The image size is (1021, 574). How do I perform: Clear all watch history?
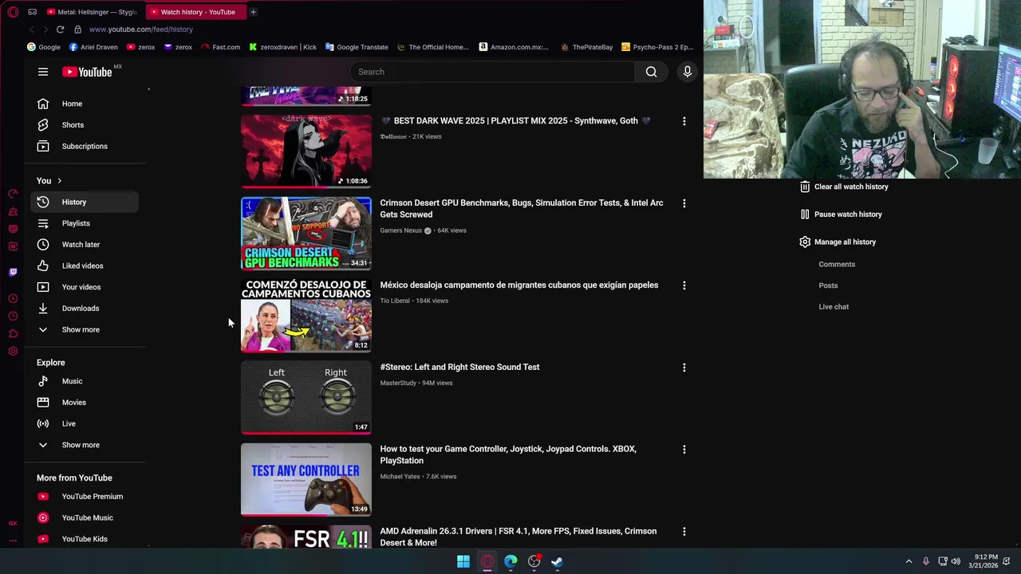pyautogui.click(x=844, y=187)
